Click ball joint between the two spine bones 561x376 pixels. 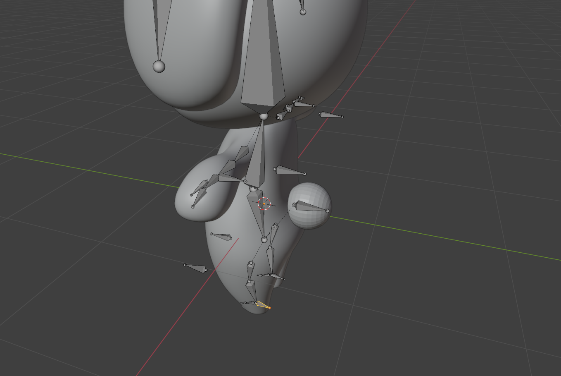(253, 189)
